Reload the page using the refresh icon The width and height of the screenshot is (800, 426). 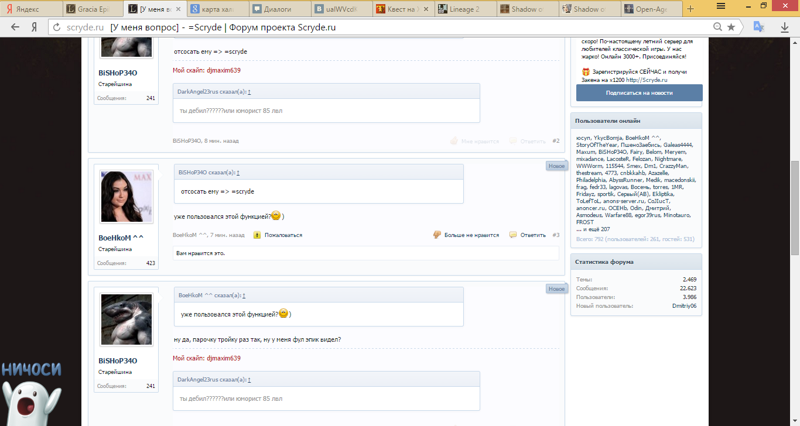tap(57, 28)
